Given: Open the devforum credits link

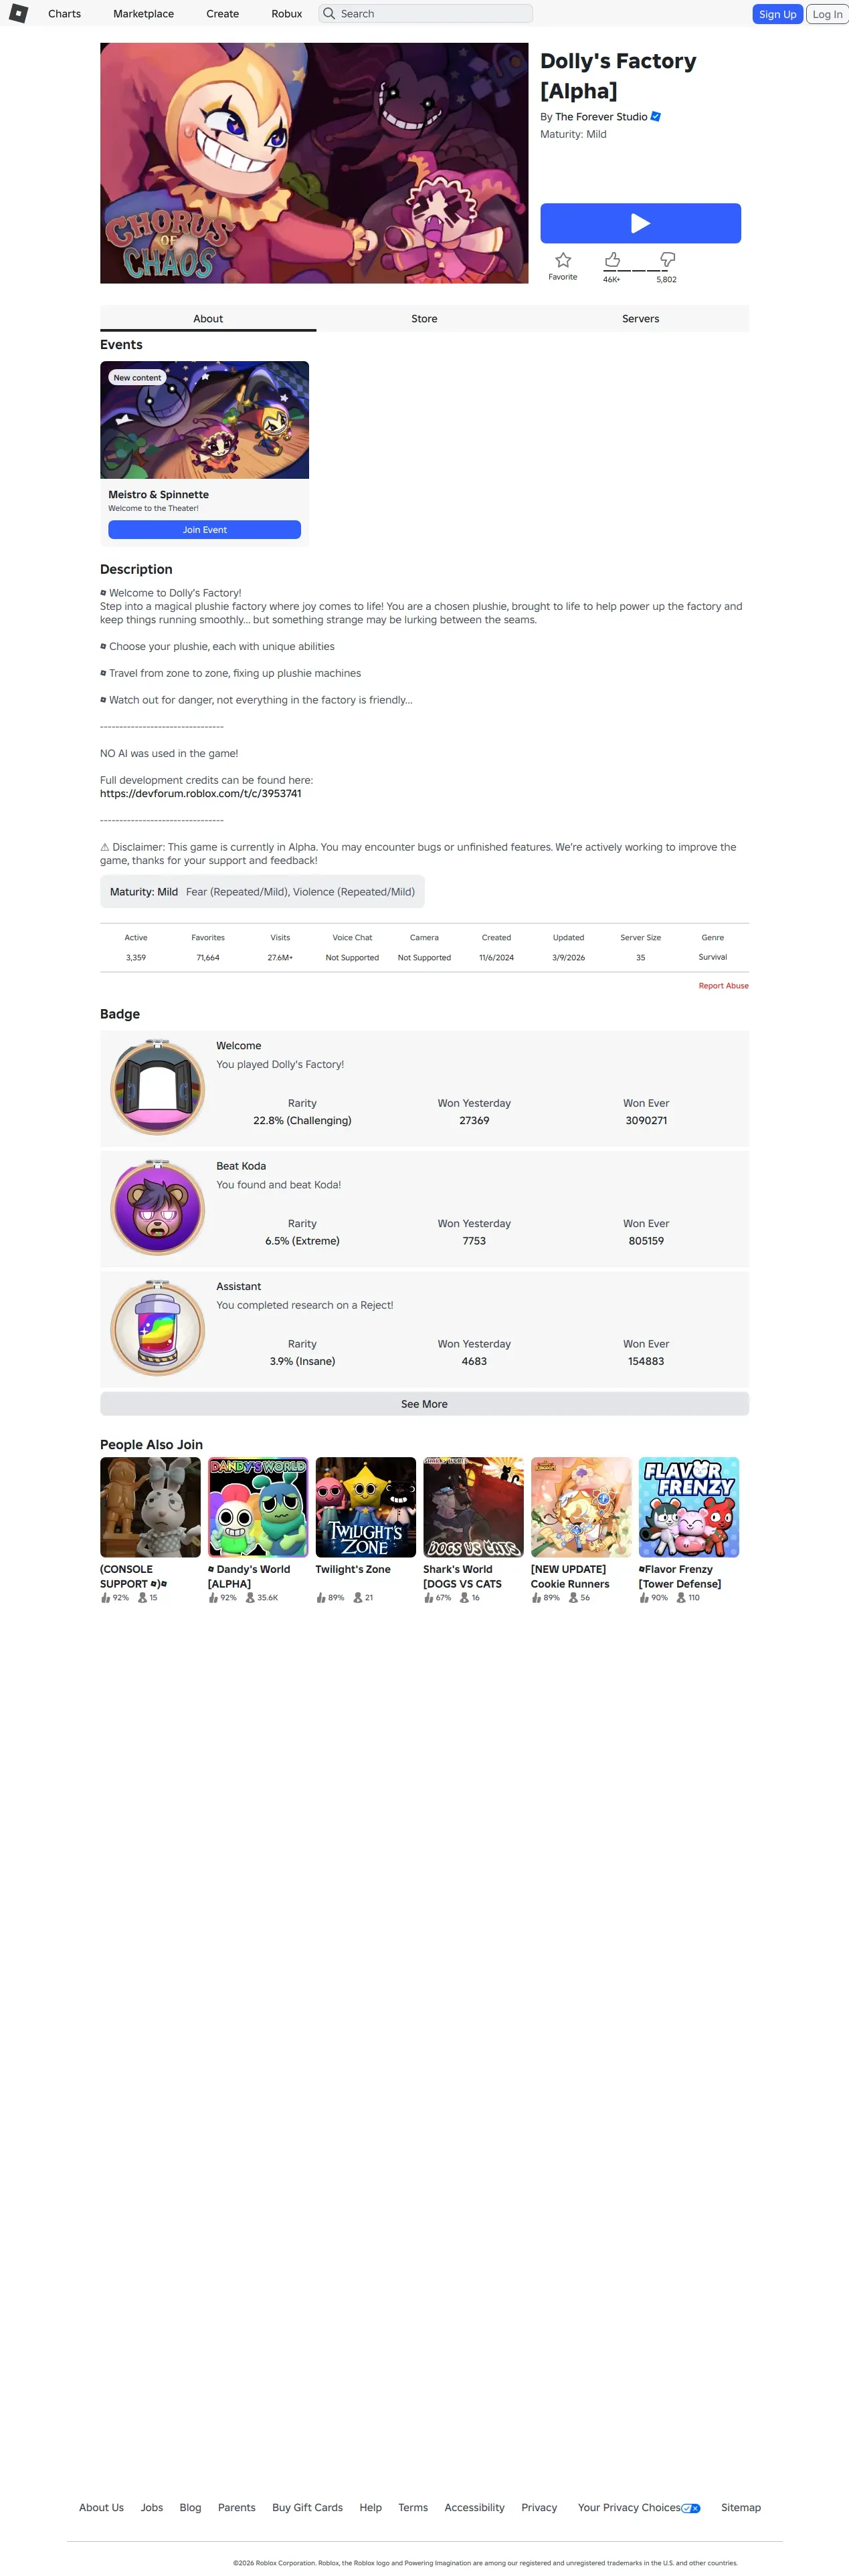Looking at the screenshot, I should point(200,794).
